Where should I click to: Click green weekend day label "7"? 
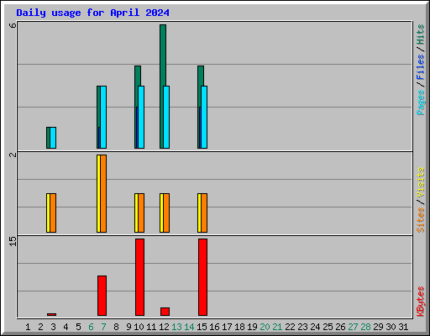coord(103,327)
